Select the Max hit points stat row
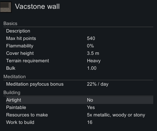Image resolution: width=157 pixels, height=131 pixels. pos(80,38)
